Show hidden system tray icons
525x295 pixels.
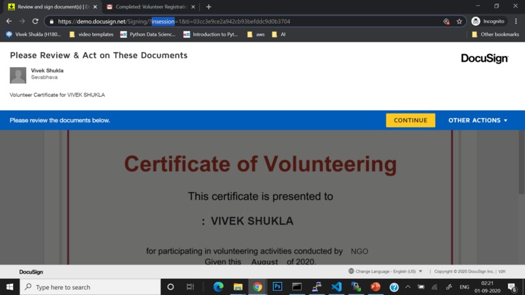click(x=408, y=287)
